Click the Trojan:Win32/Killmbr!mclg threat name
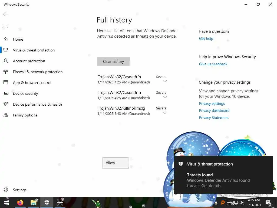This screenshot has width=277, height=208. coord(121,108)
